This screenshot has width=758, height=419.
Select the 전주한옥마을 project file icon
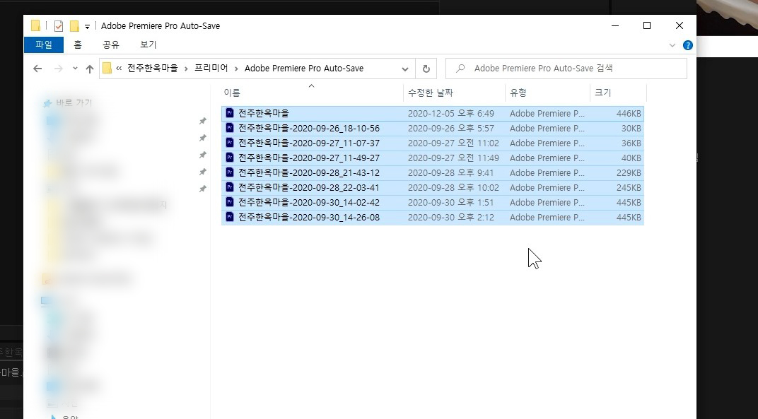pos(230,113)
